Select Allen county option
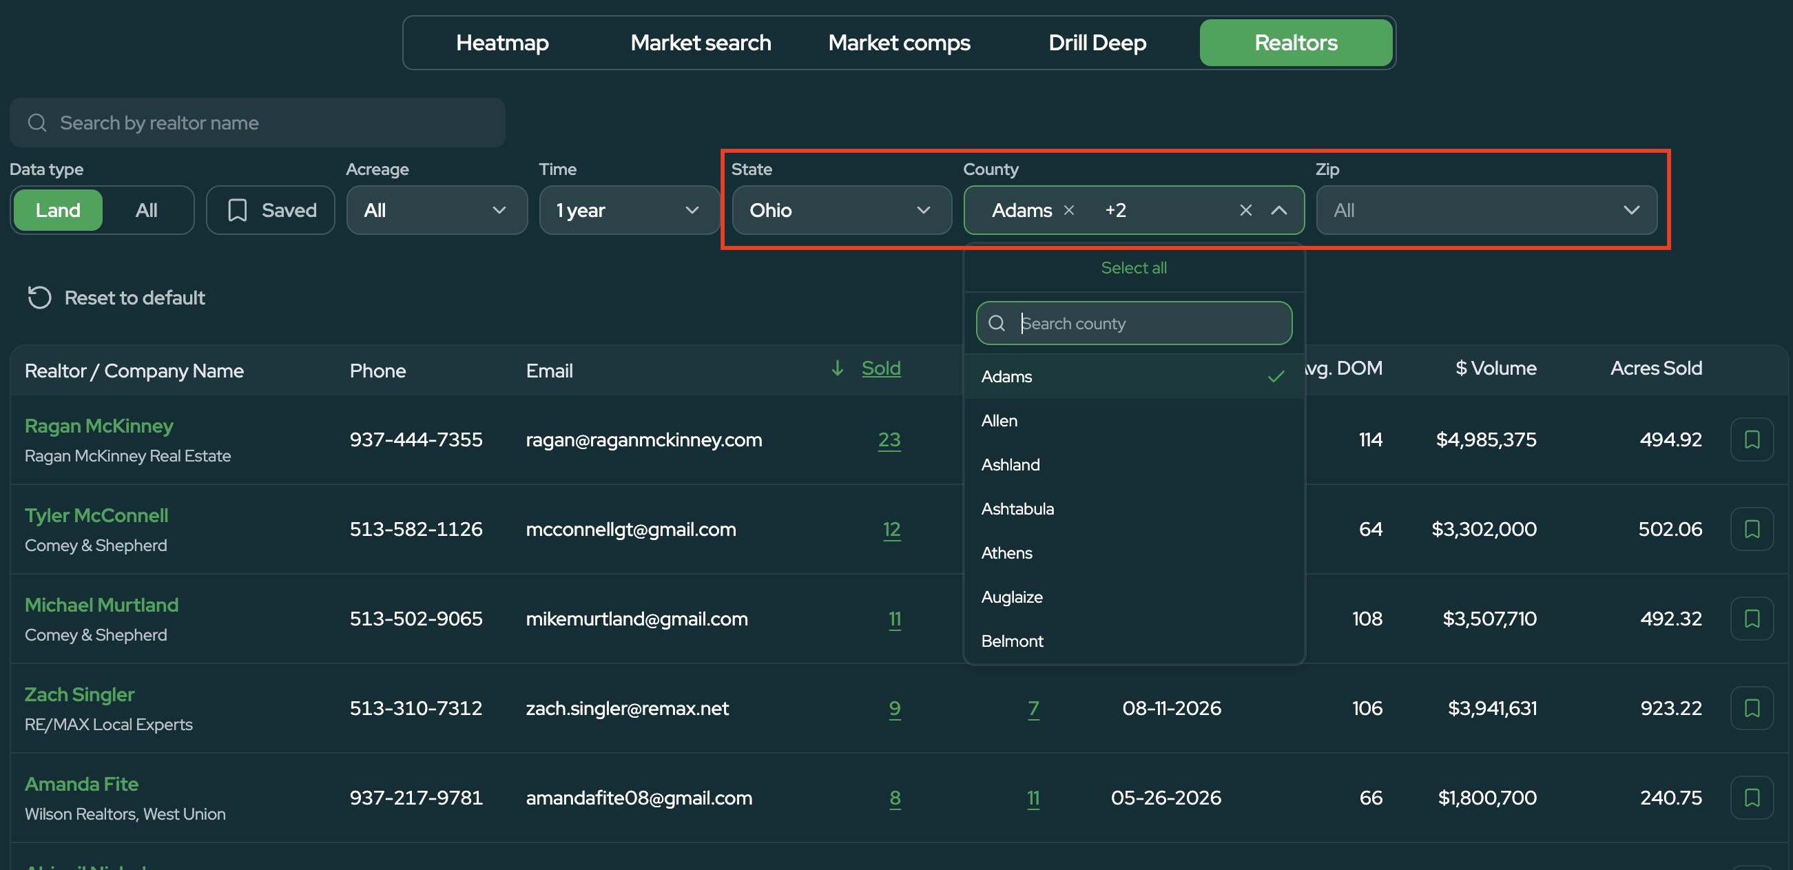The image size is (1793, 870). point(1133,420)
